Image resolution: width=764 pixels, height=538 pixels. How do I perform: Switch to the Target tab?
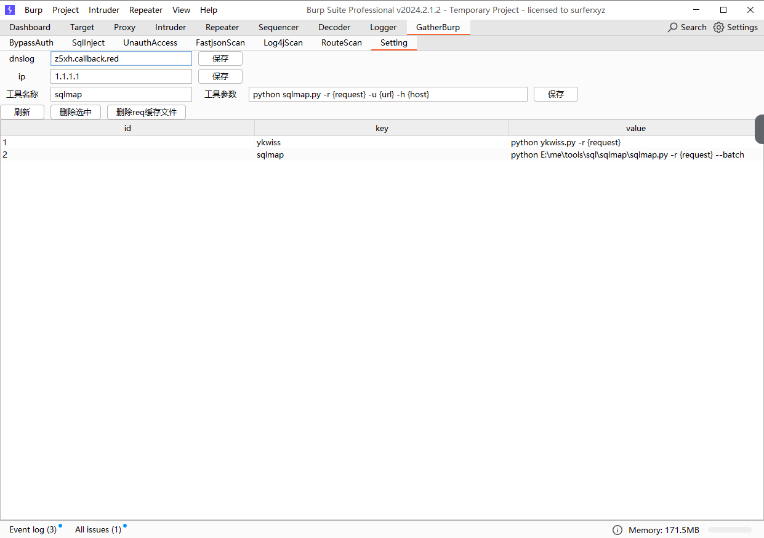(82, 27)
